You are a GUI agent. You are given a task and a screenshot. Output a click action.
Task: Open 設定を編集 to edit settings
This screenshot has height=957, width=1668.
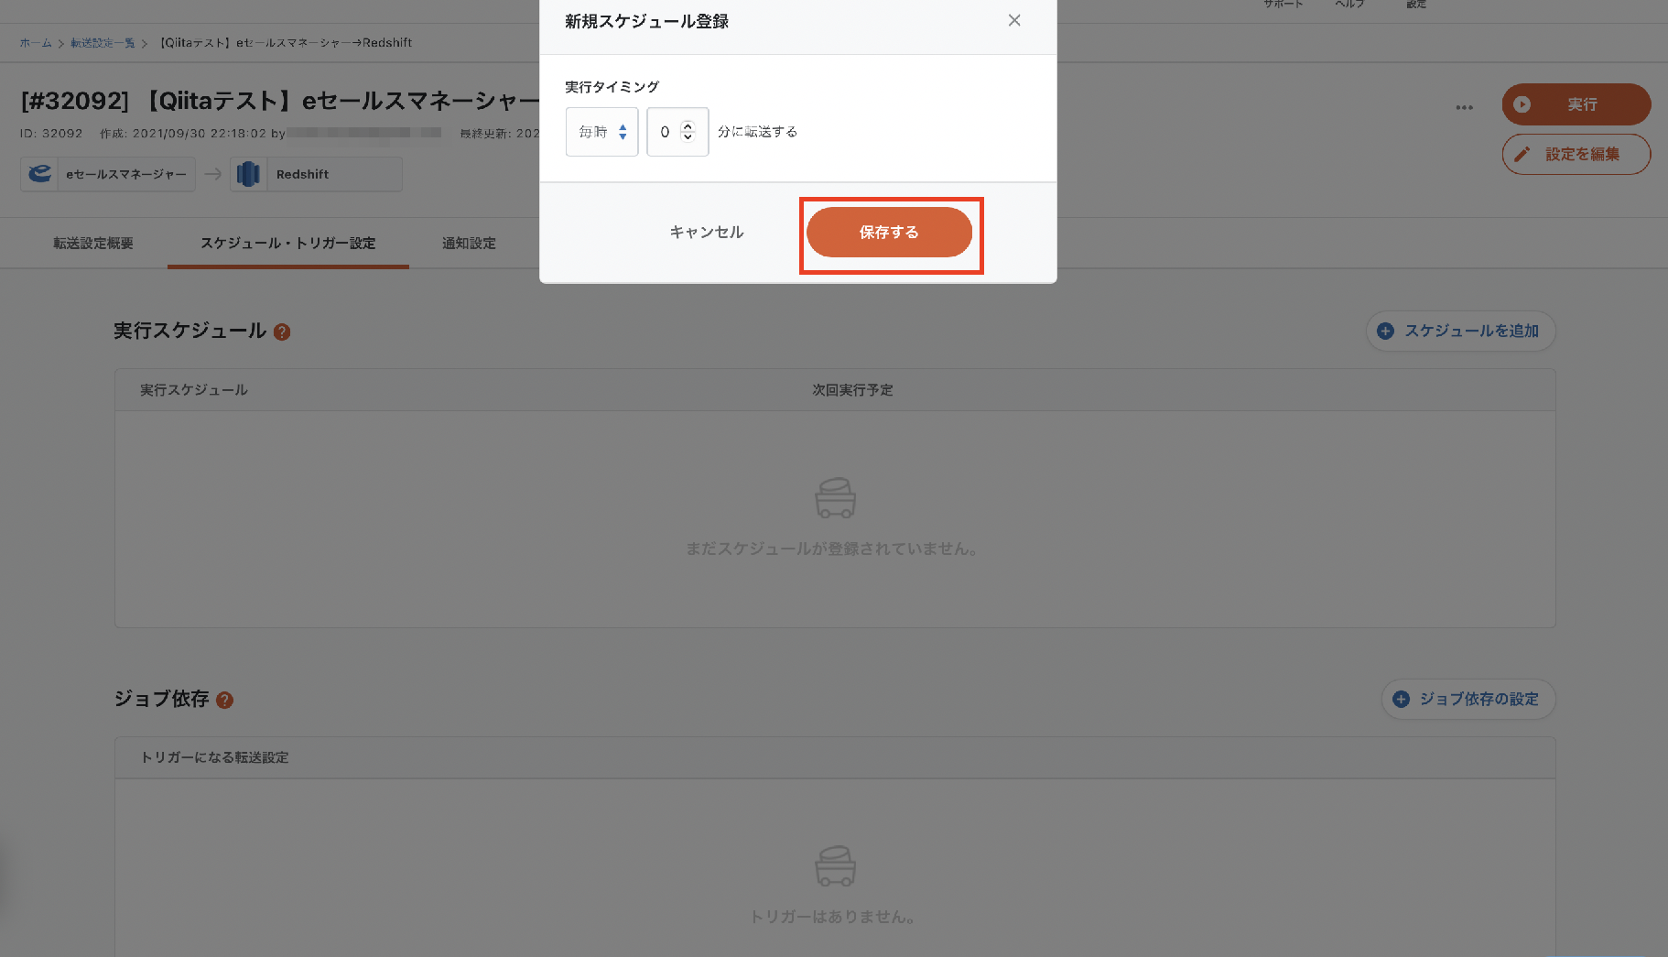[1576, 154]
